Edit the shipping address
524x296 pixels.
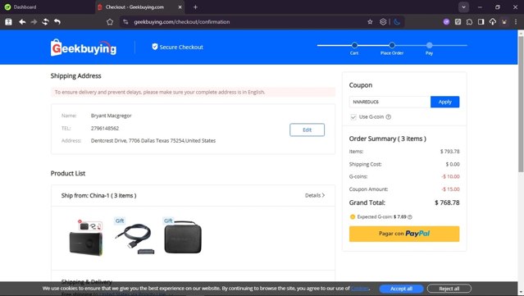[307, 130]
